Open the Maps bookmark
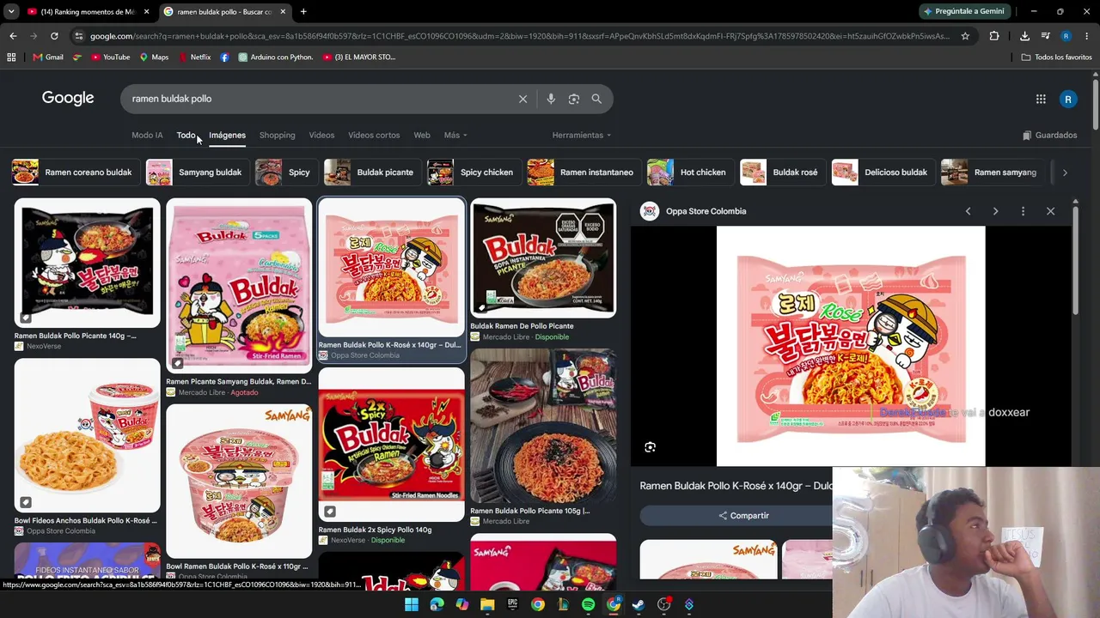The height and width of the screenshot is (618, 1100). [153, 58]
